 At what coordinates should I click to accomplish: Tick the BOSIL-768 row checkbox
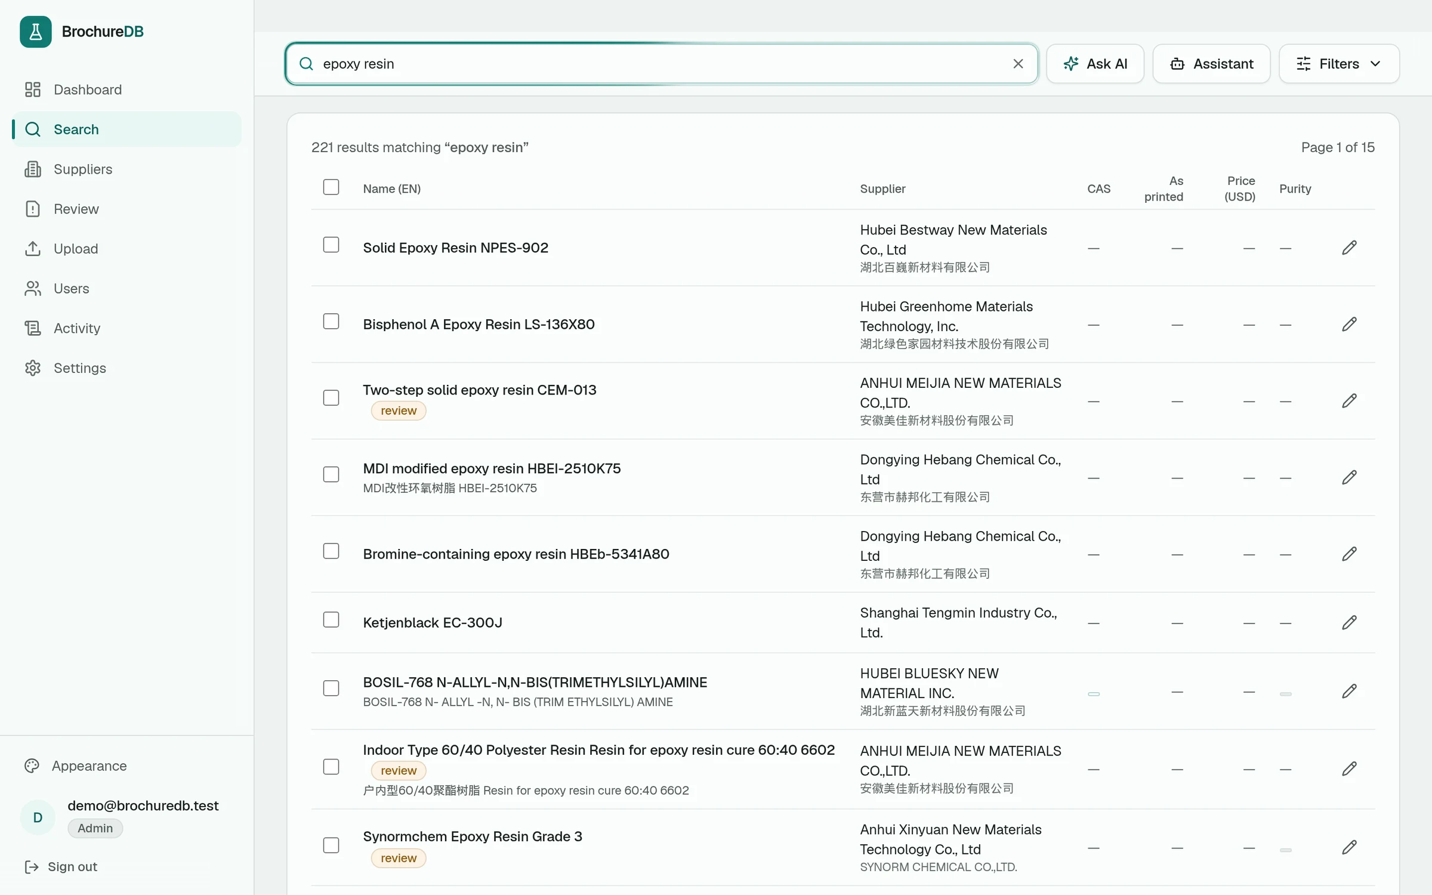coord(331,689)
